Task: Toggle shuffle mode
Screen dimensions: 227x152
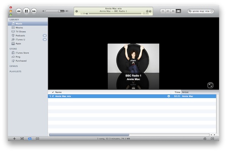Action: click(22, 139)
